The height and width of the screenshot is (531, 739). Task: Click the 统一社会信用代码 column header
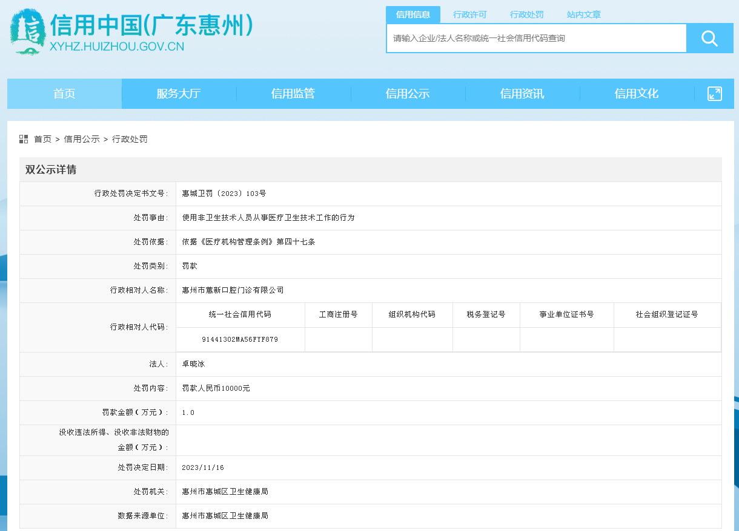[x=240, y=314]
